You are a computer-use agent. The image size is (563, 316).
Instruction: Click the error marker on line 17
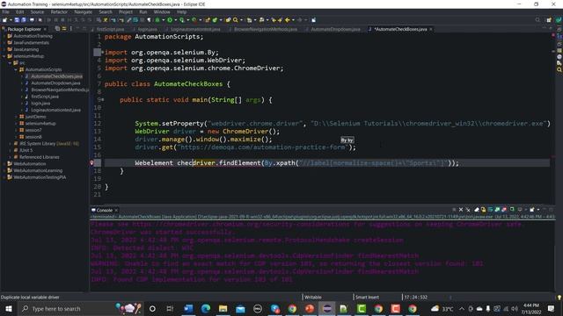pos(91,163)
